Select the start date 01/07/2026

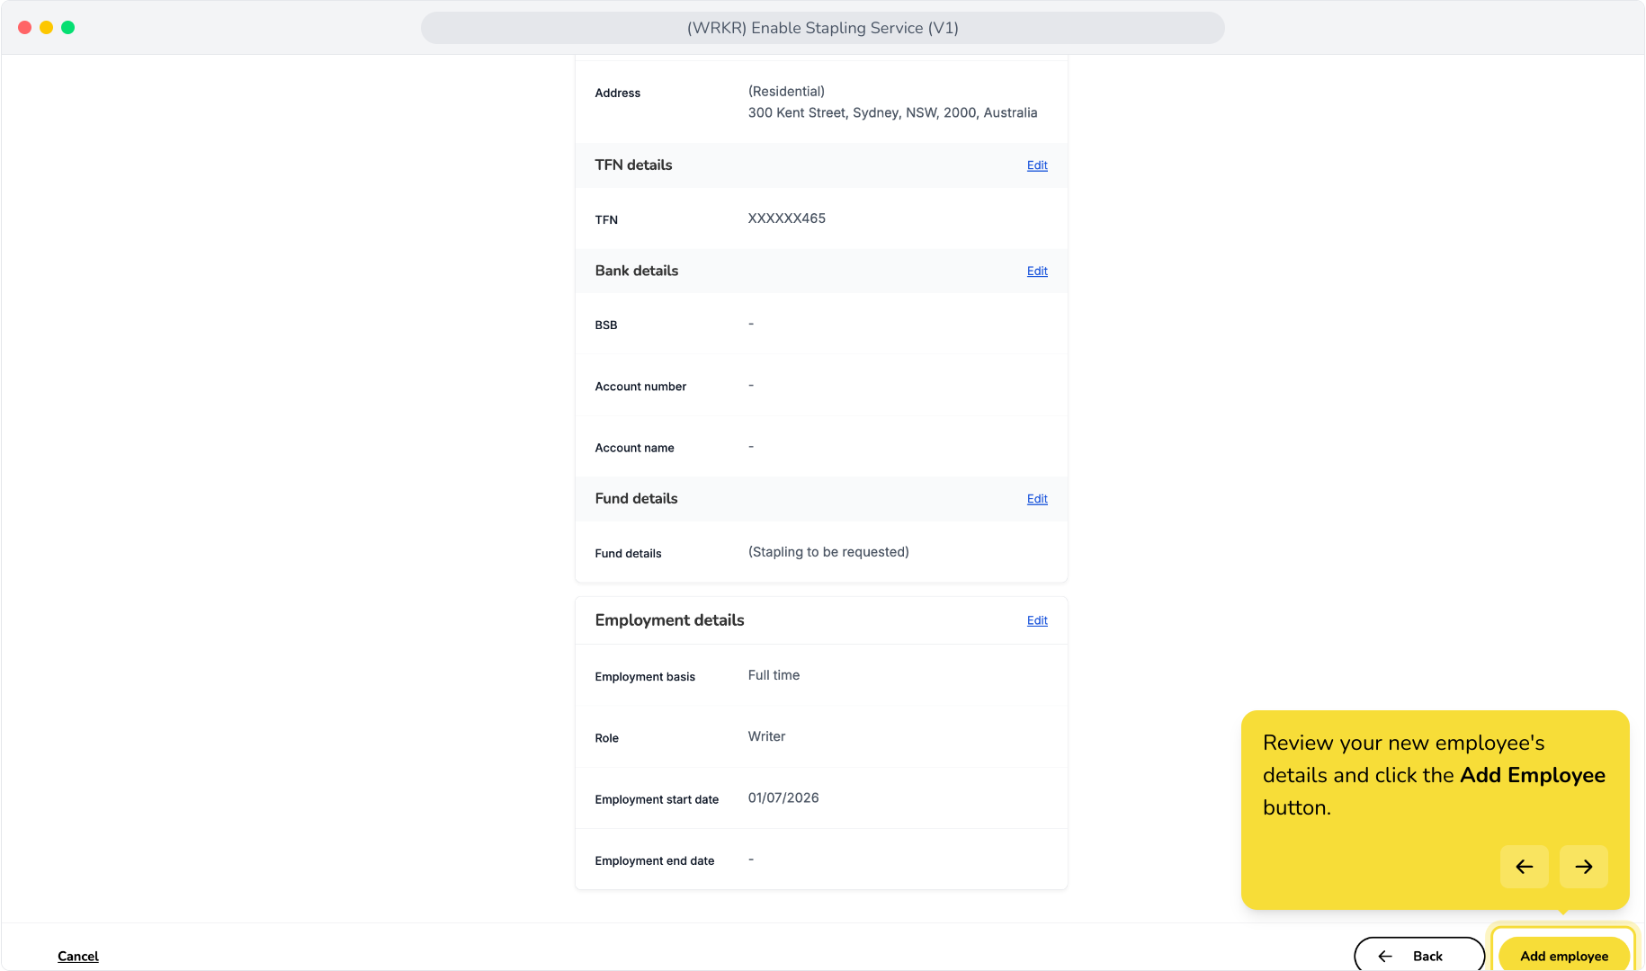tap(783, 797)
